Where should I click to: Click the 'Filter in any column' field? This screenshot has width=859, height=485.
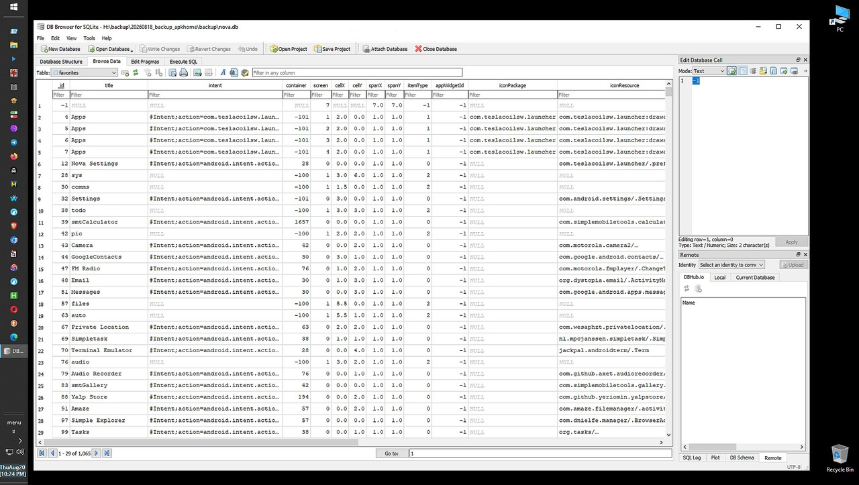coord(357,72)
